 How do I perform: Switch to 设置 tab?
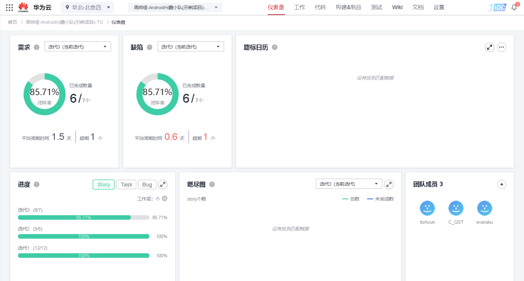point(439,7)
